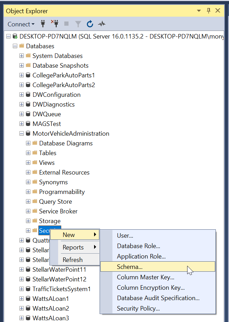Collapse the MotorVehicleAdministration database node
This screenshot has height=322, width=229.
click(21, 134)
